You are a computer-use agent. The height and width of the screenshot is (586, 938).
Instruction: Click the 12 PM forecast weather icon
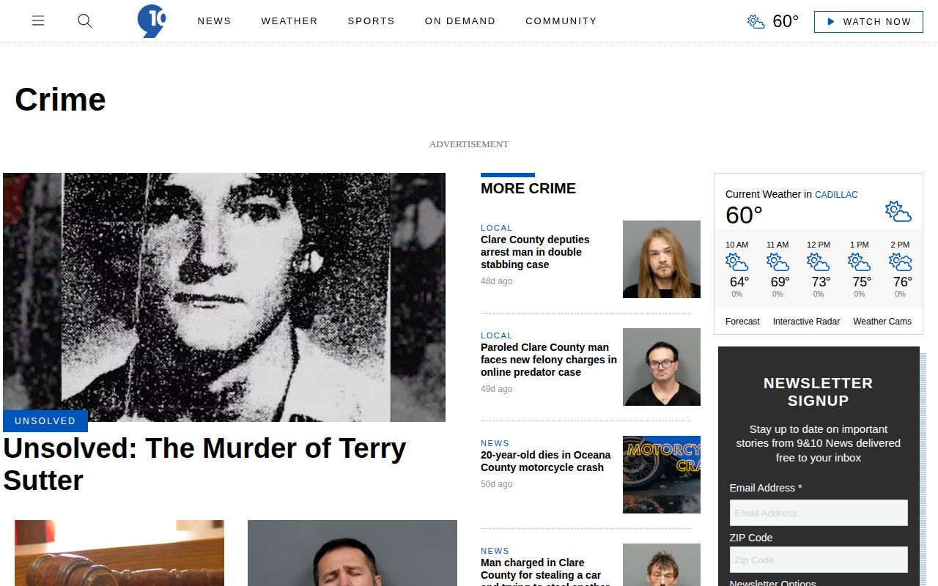pyautogui.click(x=819, y=262)
